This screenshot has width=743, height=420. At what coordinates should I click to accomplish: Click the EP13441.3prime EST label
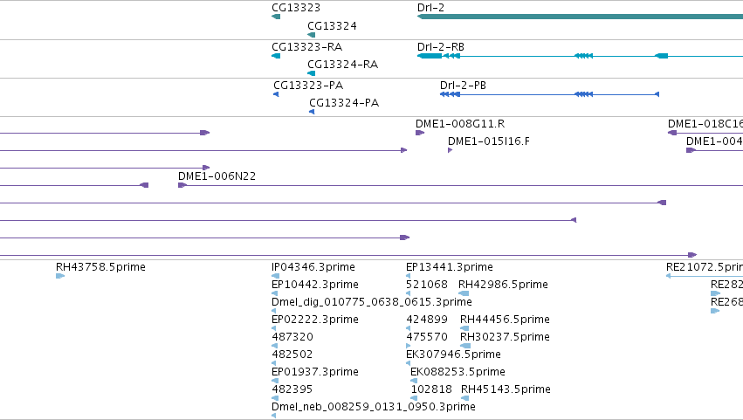[x=450, y=267]
